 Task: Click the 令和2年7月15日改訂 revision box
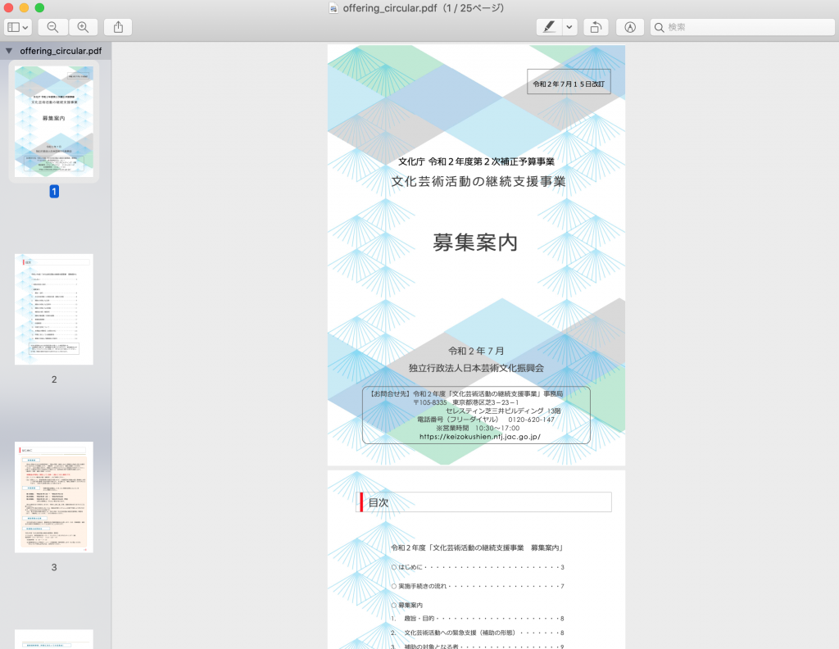click(569, 82)
